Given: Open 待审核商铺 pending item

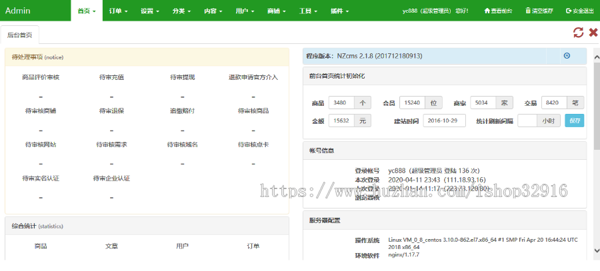Looking at the screenshot, I should point(41,111).
